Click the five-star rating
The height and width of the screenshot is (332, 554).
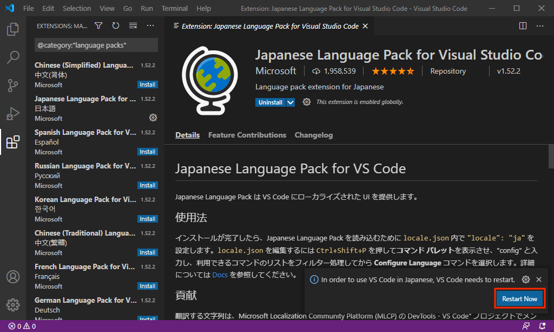tap(393, 71)
